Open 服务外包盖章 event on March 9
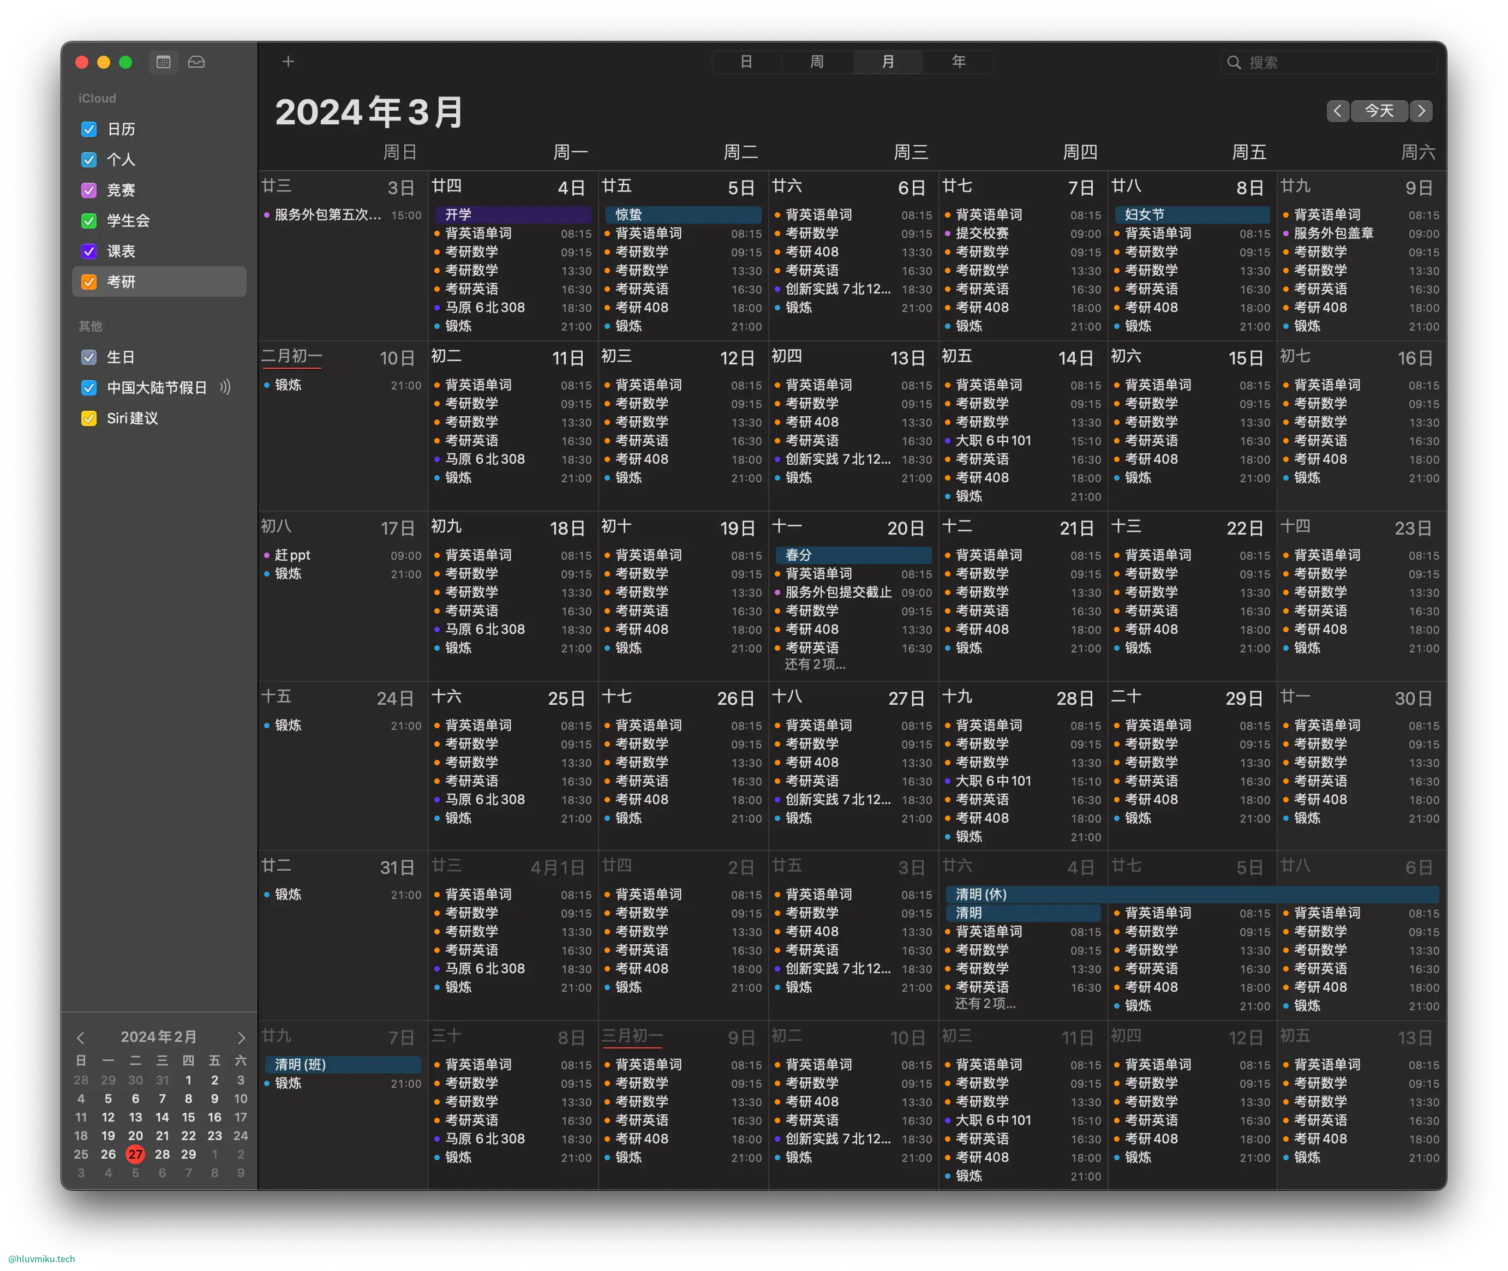 coord(1362,233)
